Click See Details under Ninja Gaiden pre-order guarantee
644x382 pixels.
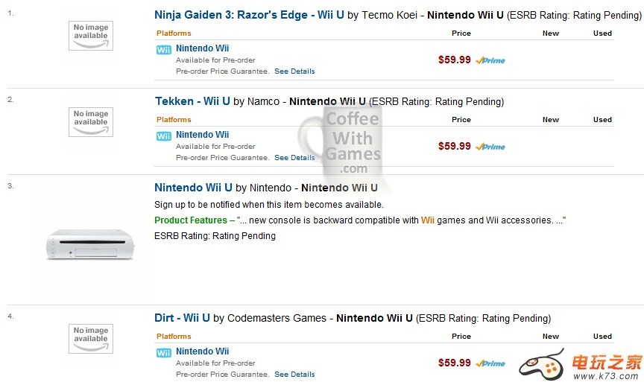point(294,71)
